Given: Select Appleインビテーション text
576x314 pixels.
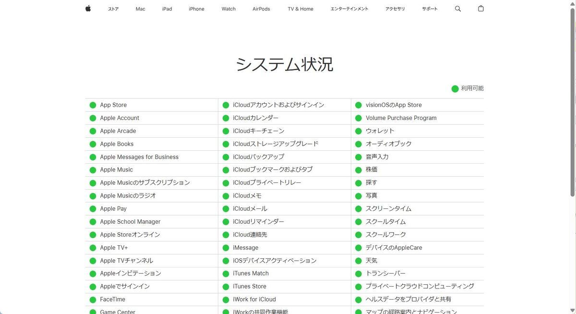Looking at the screenshot, I should point(131,274).
